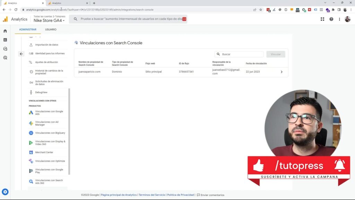
Task: Click the ID de flujo 3786657341
Action: (186, 72)
